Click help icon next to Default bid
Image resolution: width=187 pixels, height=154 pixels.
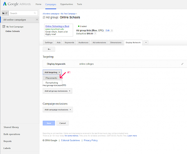click(95, 34)
